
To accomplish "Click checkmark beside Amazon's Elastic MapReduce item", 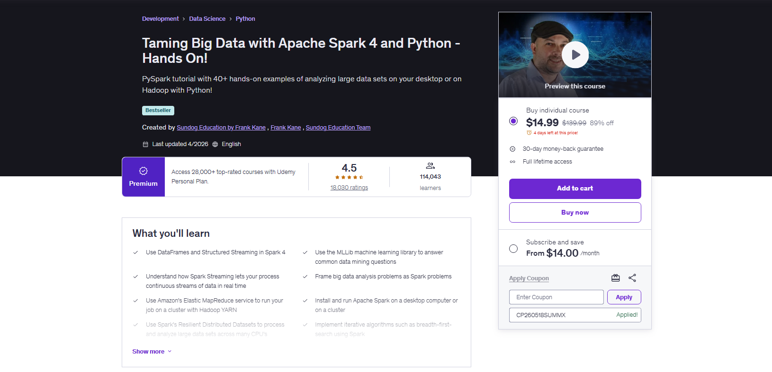I will (136, 301).
